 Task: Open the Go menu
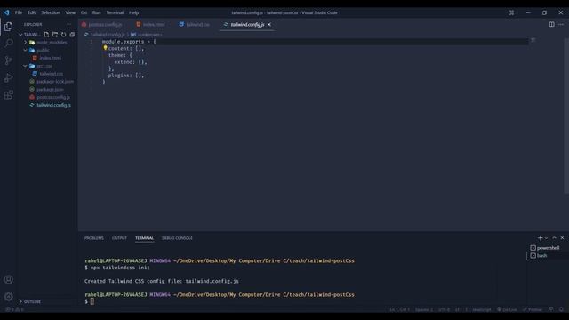84,12
